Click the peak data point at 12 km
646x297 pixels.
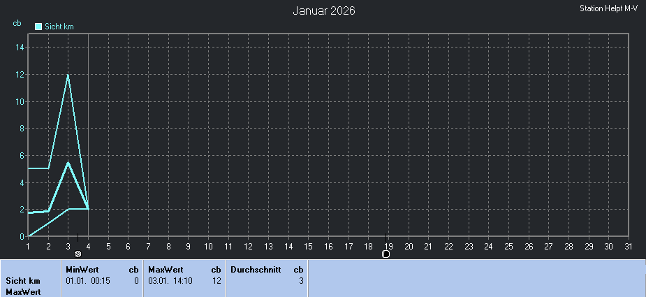[x=68, y=75]
